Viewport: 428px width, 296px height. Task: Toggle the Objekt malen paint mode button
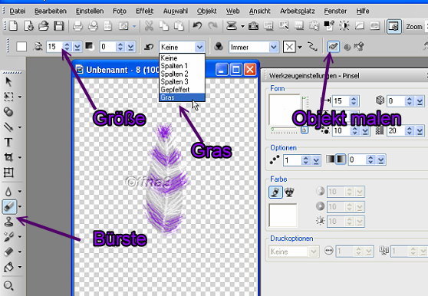[333, 47]
